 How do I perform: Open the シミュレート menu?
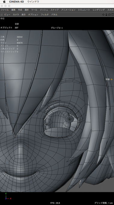coord(84,10)
